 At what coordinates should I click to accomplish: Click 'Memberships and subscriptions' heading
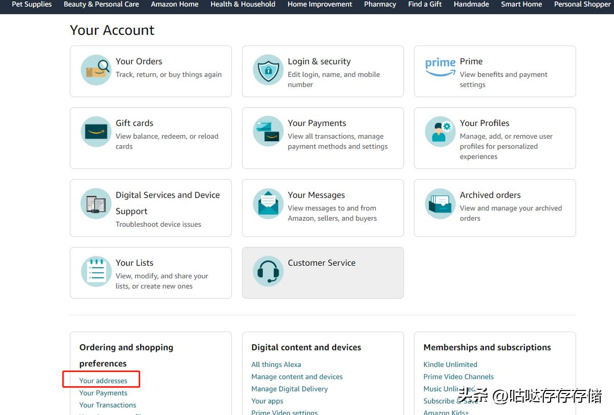[x=487, y=347]
